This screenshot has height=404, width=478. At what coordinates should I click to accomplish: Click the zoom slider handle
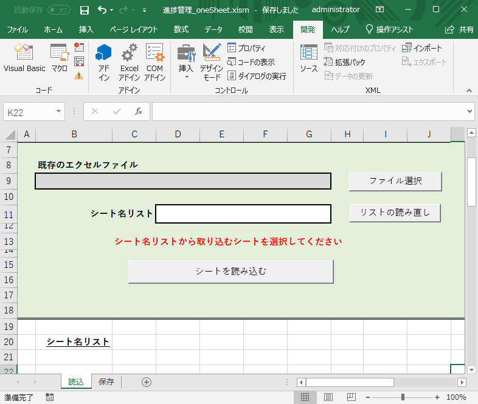403,397
